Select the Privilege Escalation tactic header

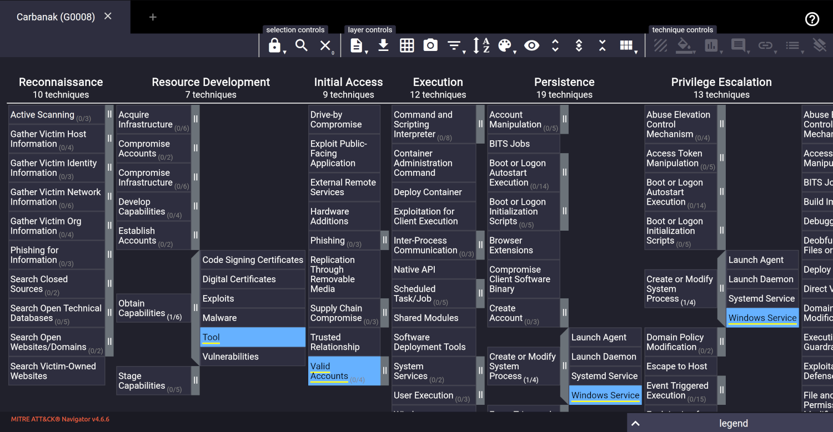click(x=721, y=82)
